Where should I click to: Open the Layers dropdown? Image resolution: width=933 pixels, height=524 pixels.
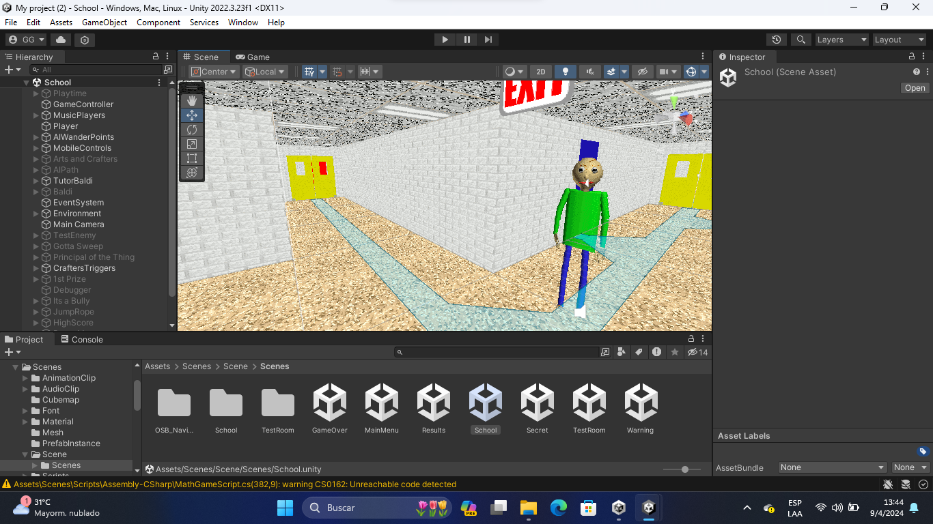(841, 40)
